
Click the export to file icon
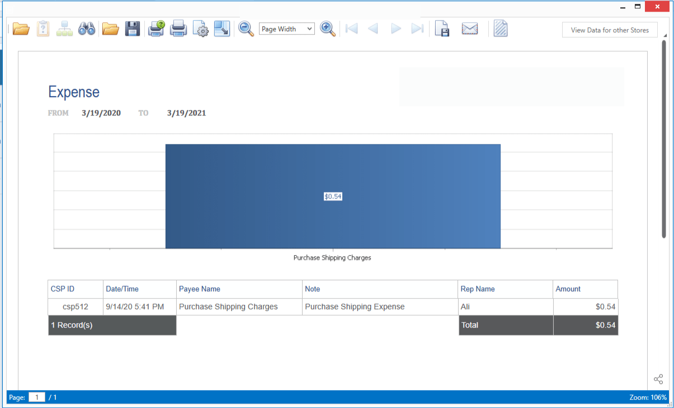click(x=442, y=28)
